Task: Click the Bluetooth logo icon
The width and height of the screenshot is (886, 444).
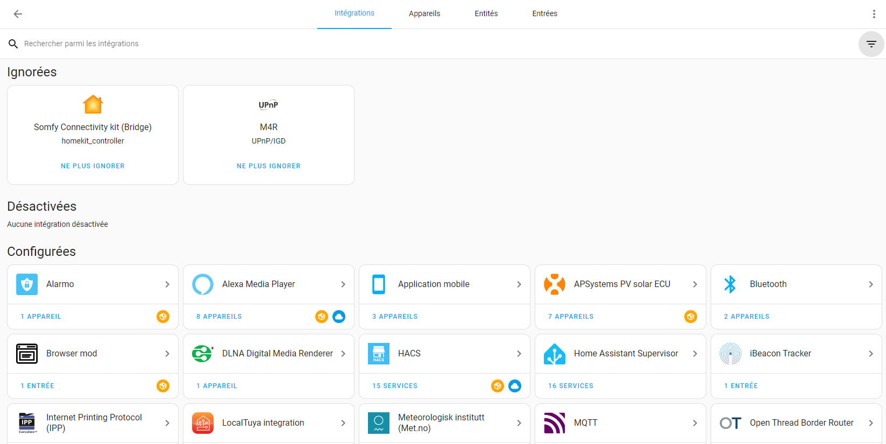Action: (730, 284)
